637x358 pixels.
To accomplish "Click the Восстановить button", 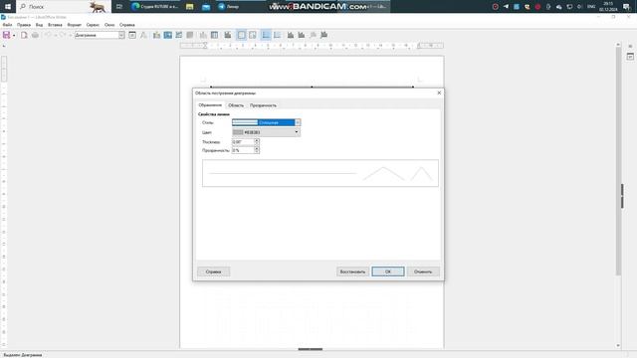I will click(x=352, y=271).
